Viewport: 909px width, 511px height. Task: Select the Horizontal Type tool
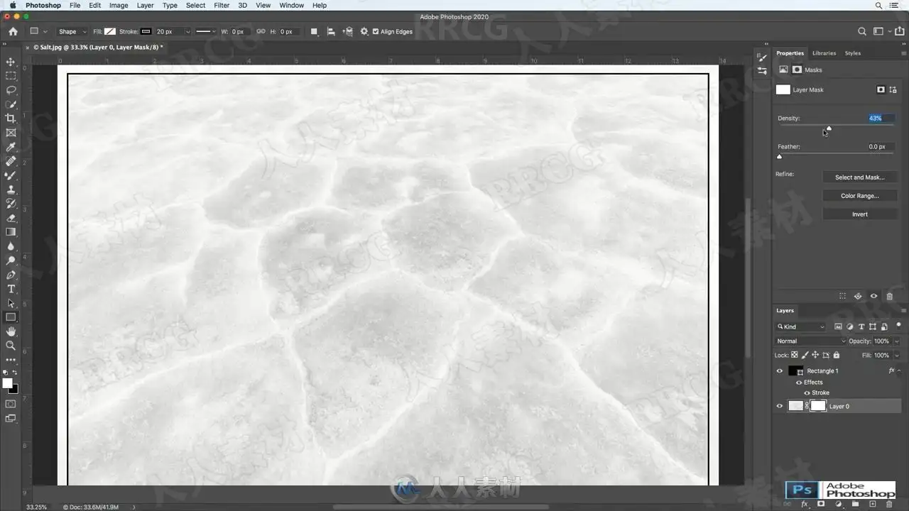pos(11,289)
